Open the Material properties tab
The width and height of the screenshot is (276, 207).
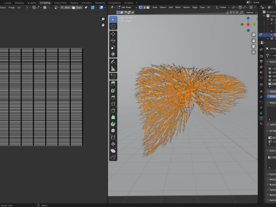pyautogui.click(x=261, y=124)
